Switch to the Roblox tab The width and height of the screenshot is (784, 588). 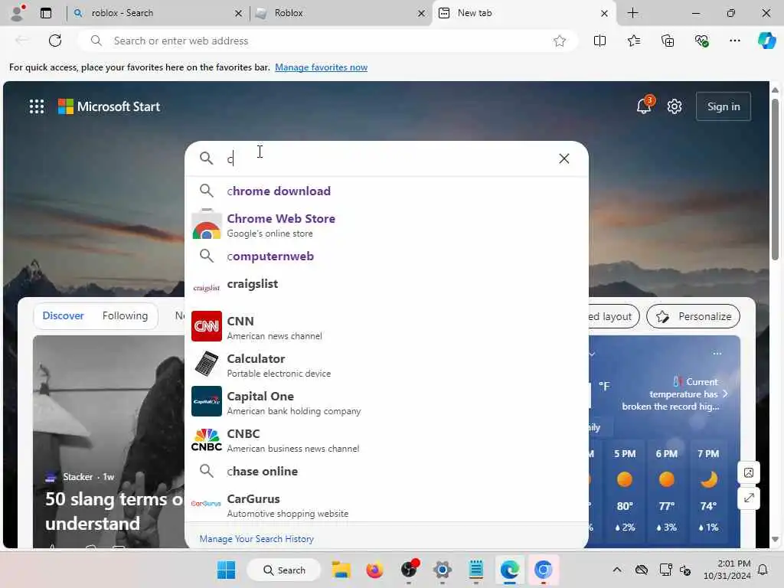point(340,13)
